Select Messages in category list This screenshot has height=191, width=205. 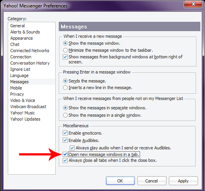coord(19,82)
